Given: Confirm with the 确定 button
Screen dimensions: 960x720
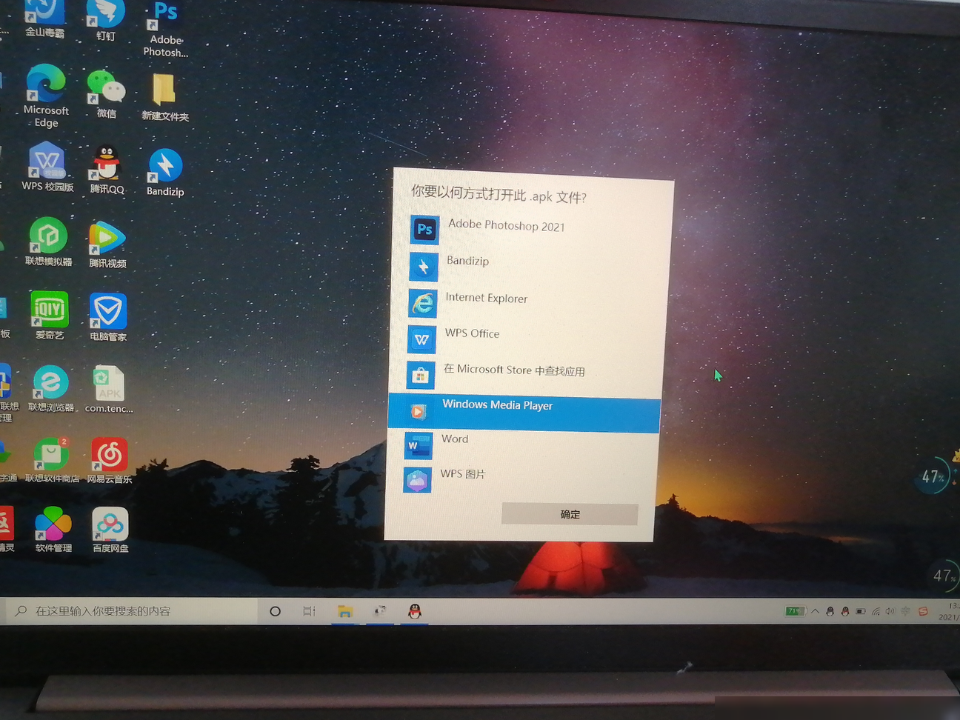Looking at the screenshot, I should [570, 514].
